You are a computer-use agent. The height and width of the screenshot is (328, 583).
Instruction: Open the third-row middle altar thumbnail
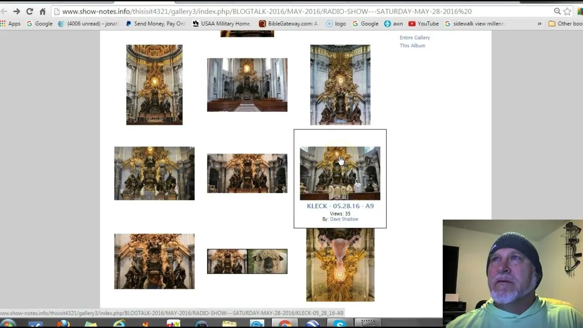pos(247,173)
